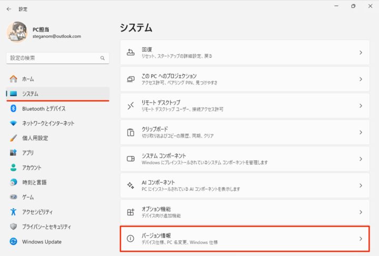Open Bluetooth とデバイス settings
379x256 pixels.
[57, 109]
